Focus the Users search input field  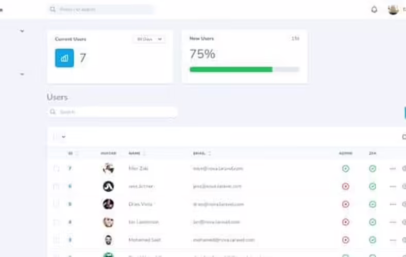click(x=112, y=112)
